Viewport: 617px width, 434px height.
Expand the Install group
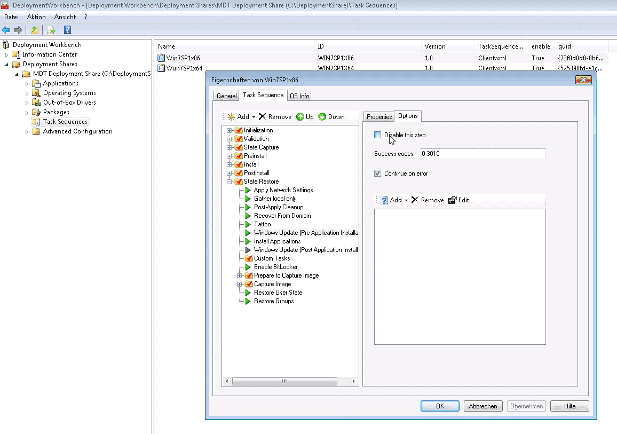(x=229, y=164)
